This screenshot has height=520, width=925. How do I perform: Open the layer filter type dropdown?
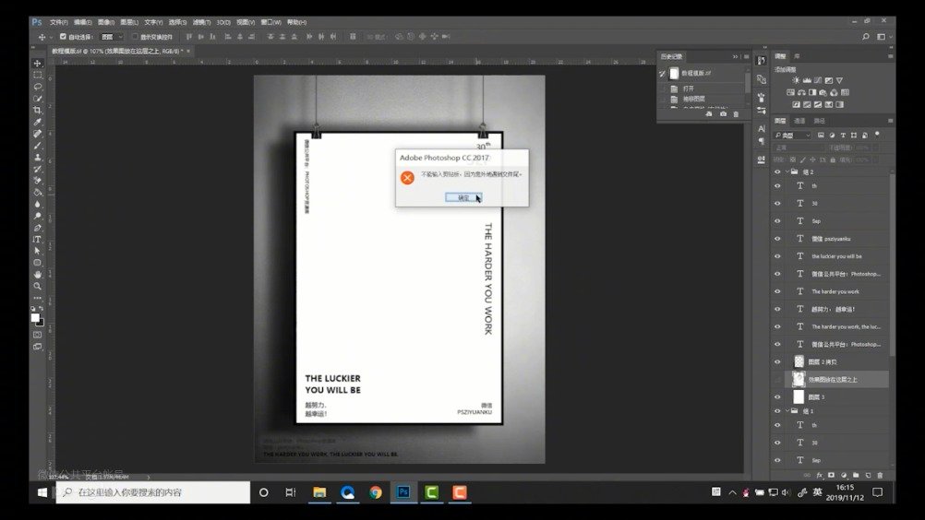pyautogui.click(x=792, y=136)
